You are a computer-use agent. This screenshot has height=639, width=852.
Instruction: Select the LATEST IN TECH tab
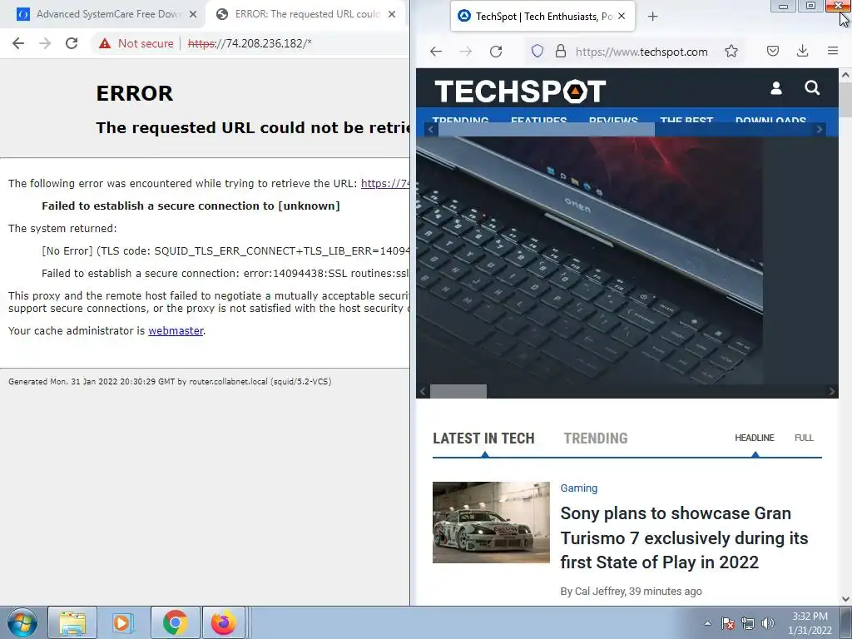tap(483, 438)
